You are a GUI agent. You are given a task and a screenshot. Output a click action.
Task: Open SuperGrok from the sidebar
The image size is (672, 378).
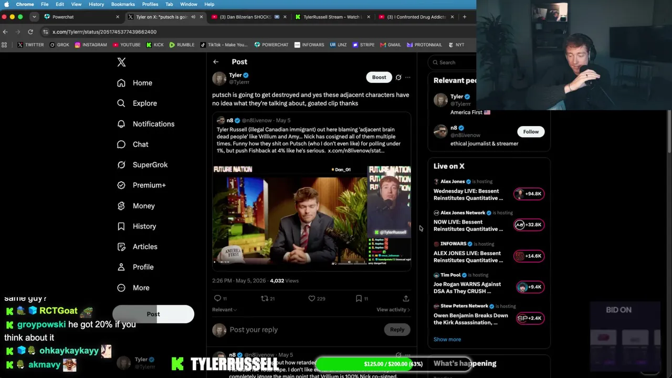tap(142, 165)
